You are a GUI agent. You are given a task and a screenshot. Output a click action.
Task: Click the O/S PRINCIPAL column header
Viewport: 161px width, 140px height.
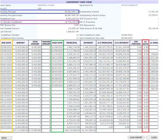[105, 43]
